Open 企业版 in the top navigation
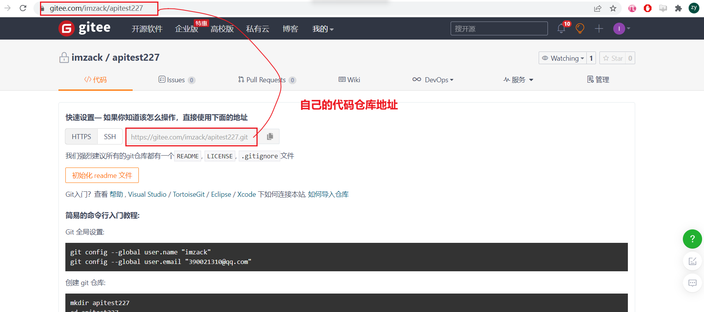The height and width of the screenshot is (312, 704). pos(186,29)
